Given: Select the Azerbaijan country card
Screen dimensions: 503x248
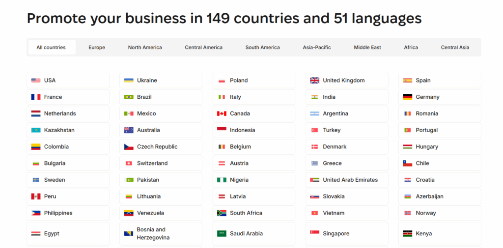Looking at the screenshot, I should [x=440, y=196].
